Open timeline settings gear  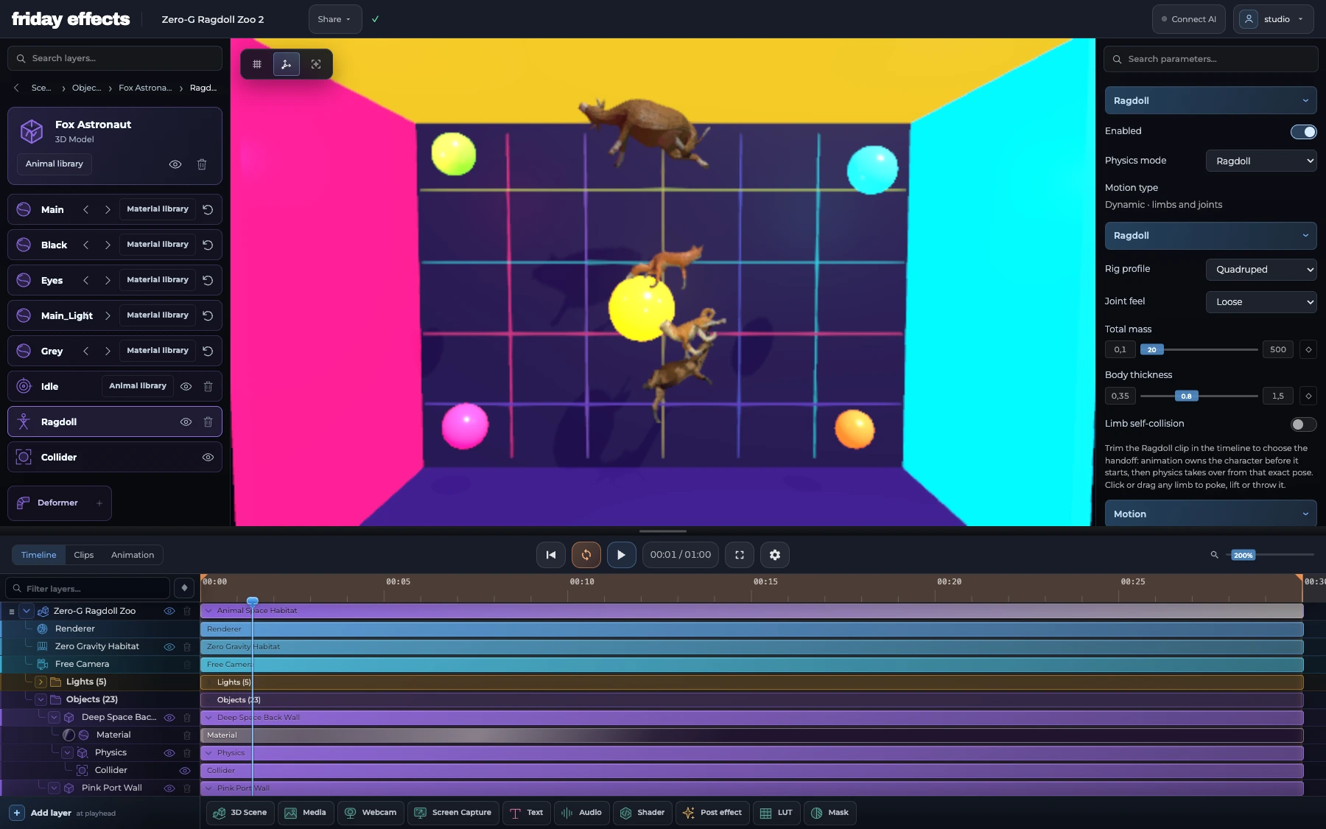775,555
